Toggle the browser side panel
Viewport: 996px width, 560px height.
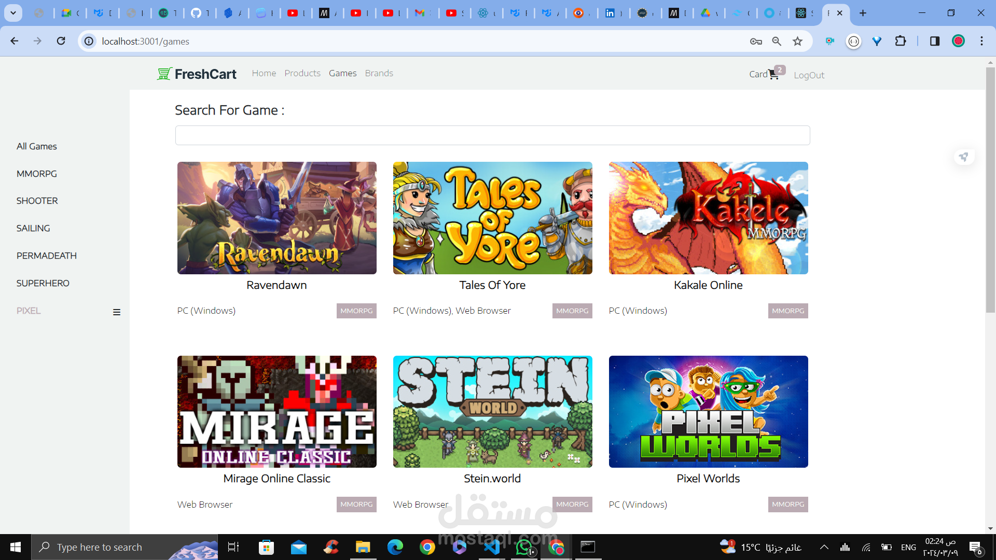pyautogui.click(x=934, y=41)
